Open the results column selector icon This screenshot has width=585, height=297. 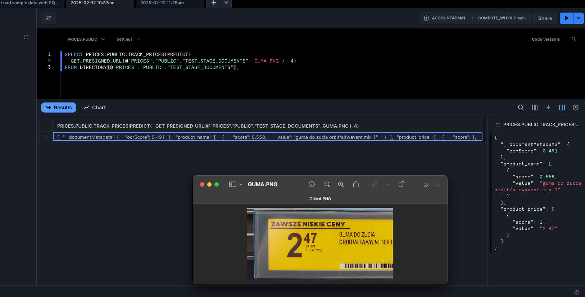click(535, 108)
